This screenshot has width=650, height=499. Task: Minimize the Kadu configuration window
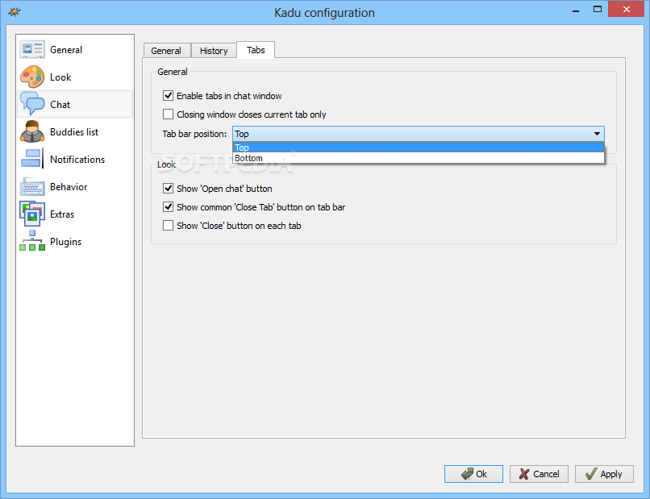(575, 10)
